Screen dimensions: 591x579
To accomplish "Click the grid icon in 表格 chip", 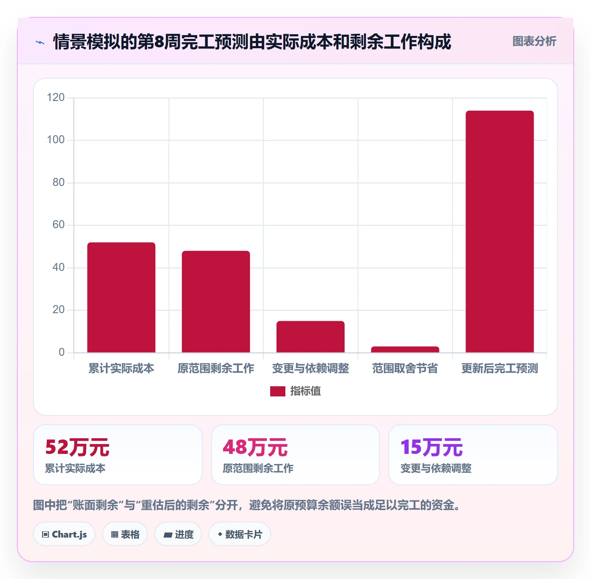I will pos(114,535).
